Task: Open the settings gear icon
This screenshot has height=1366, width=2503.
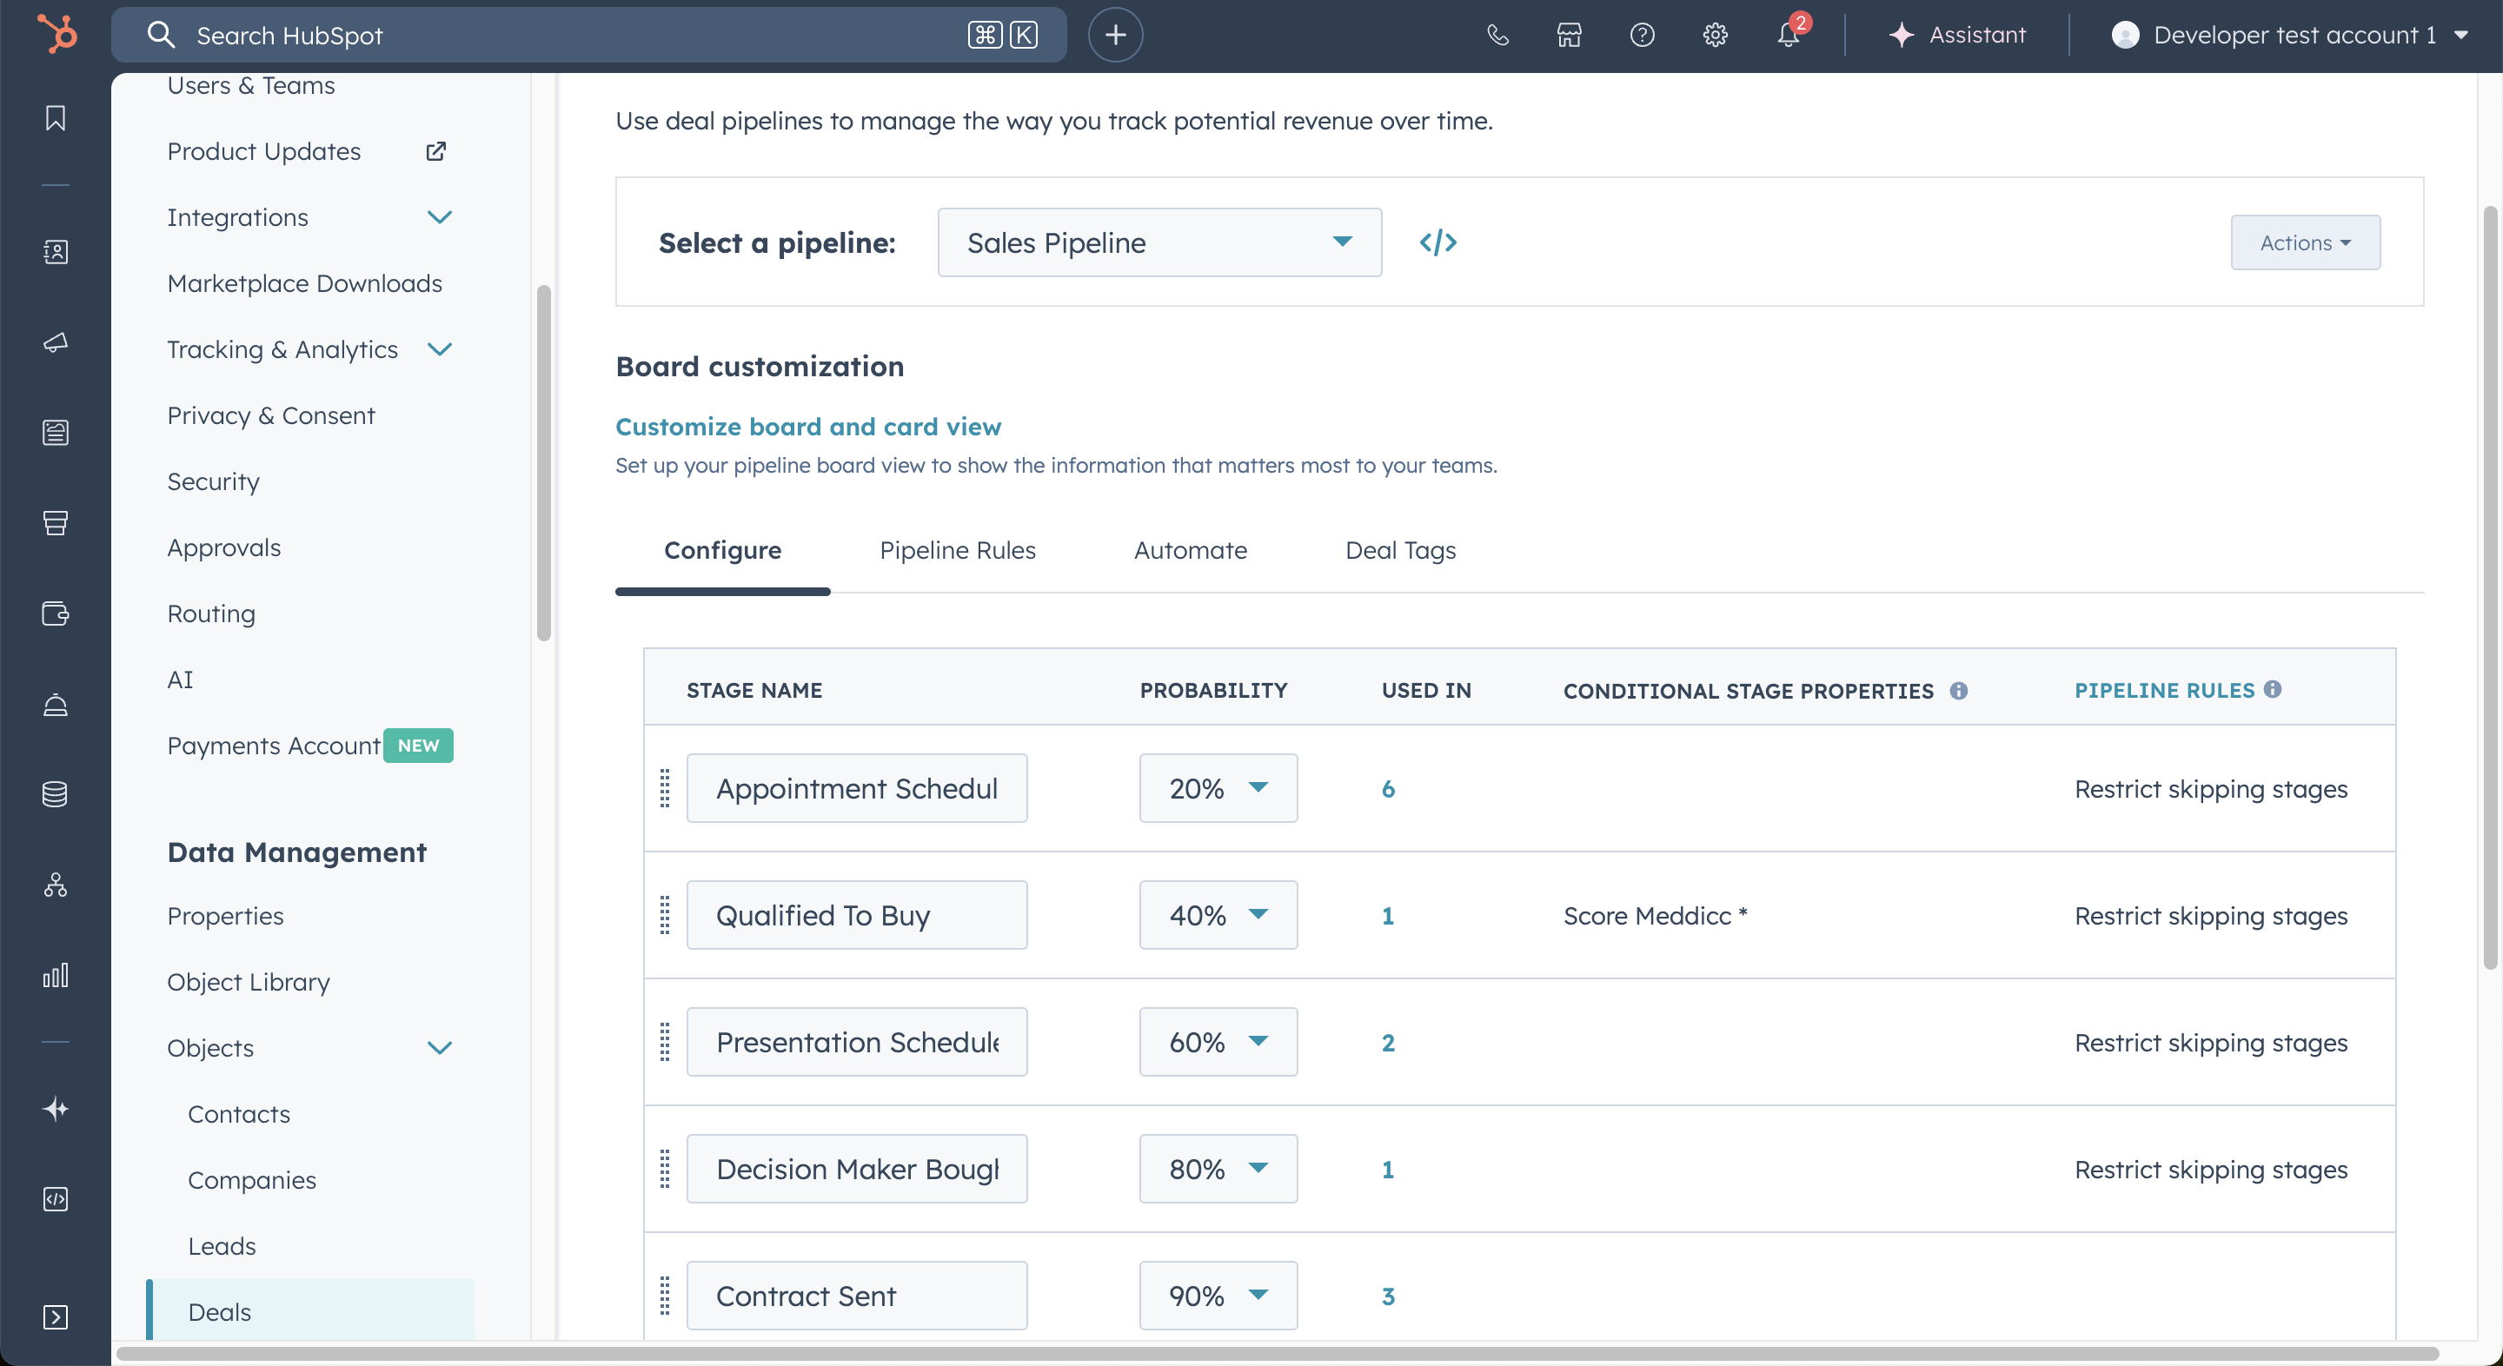Action: coord(1715,35)
